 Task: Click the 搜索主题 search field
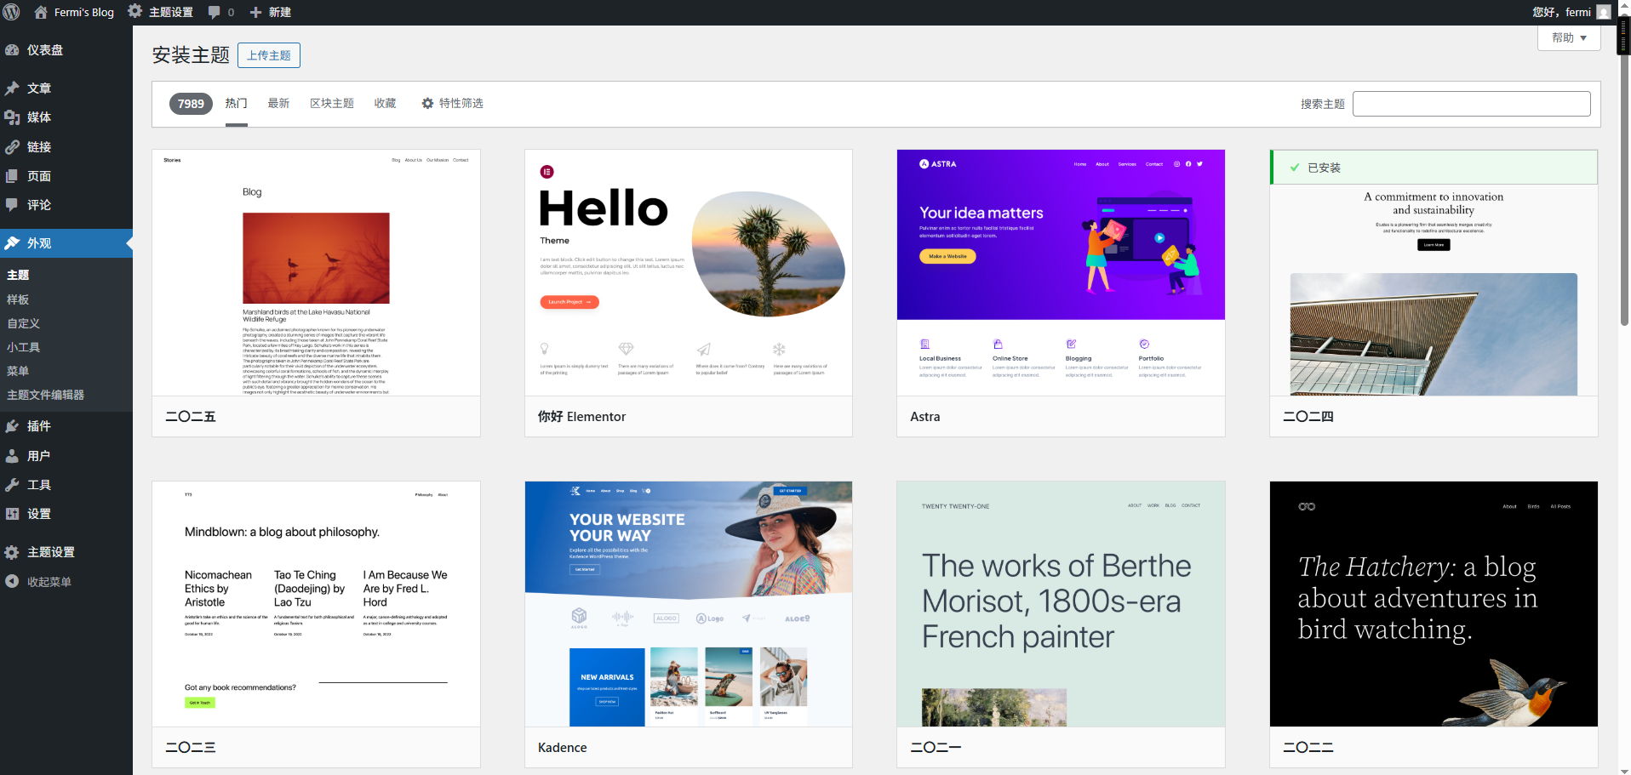(x=1471, y=104)
